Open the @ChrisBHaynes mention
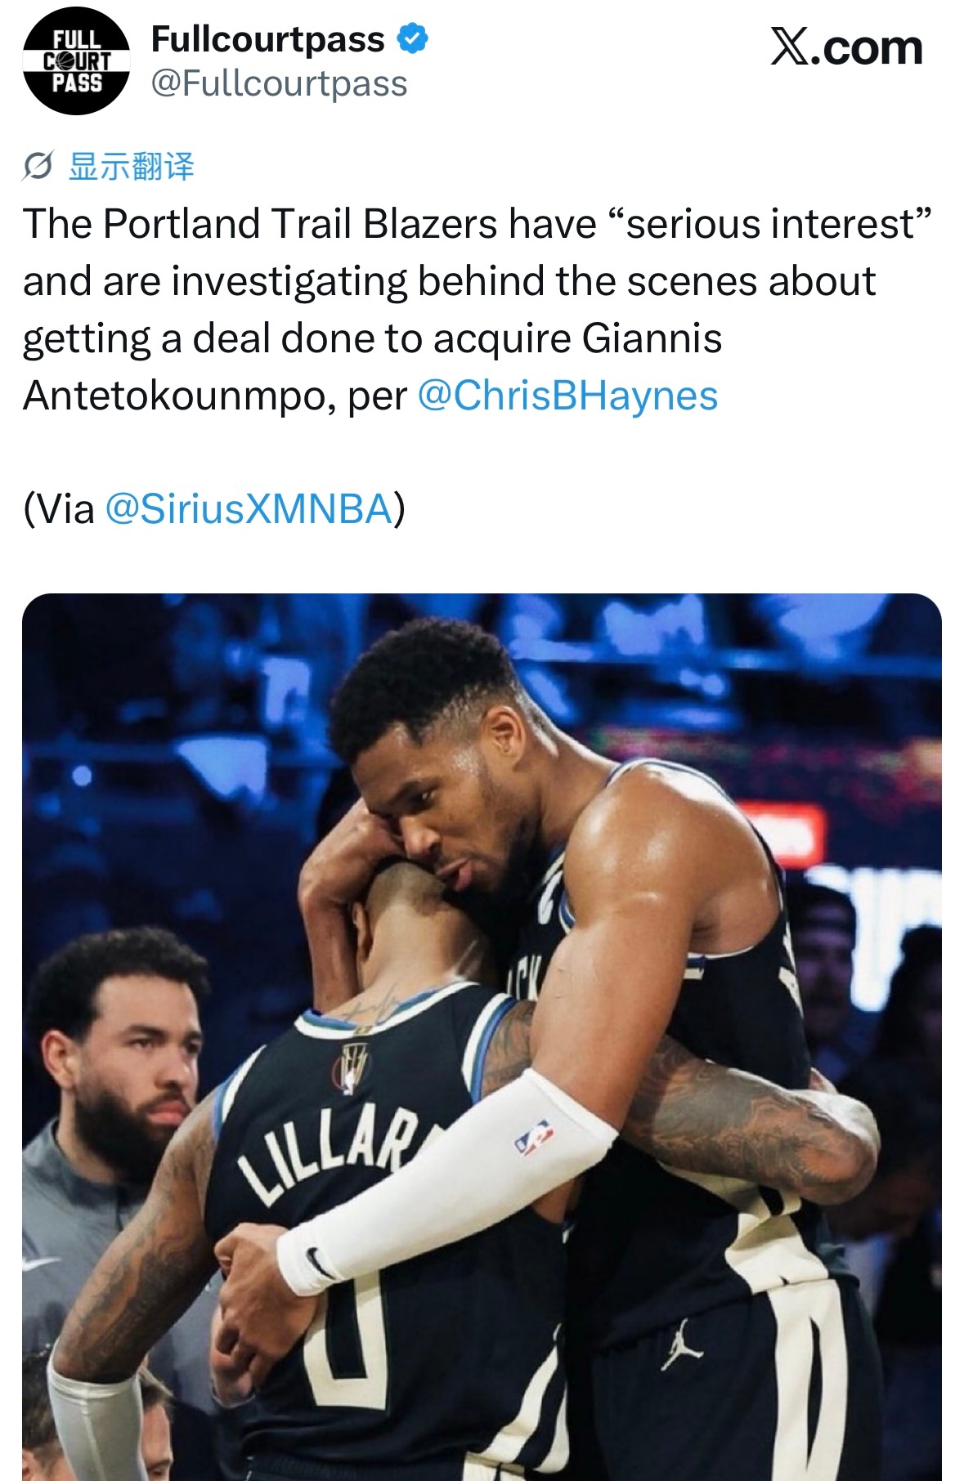 [x=567, y=396]
